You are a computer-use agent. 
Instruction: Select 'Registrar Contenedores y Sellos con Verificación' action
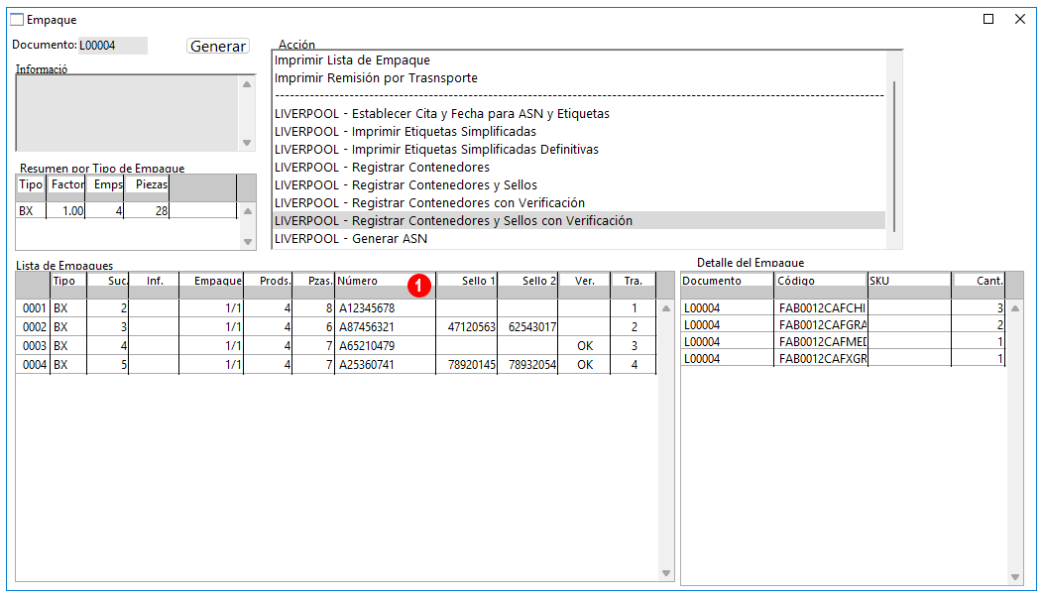[579, 221]
